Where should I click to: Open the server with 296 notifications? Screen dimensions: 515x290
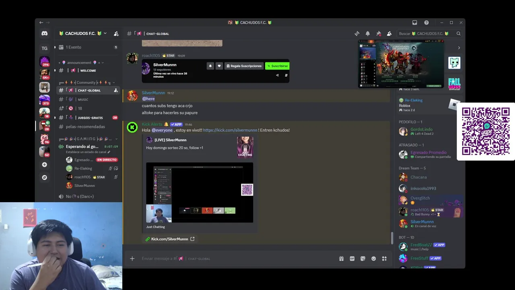point(44,61)
